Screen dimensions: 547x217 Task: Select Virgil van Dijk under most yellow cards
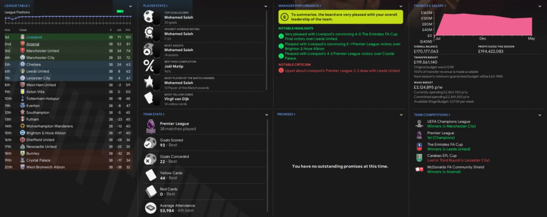177,99
